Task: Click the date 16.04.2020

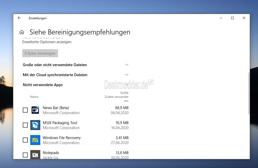Action: click(x=120, y=128)
